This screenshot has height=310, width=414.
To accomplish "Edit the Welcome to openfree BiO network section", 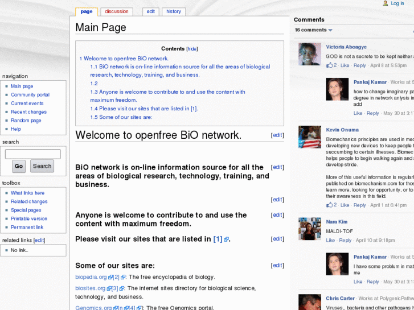I will [277, 135].
